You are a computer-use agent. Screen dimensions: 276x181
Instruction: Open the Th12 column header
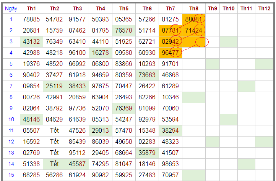(264, 8)
